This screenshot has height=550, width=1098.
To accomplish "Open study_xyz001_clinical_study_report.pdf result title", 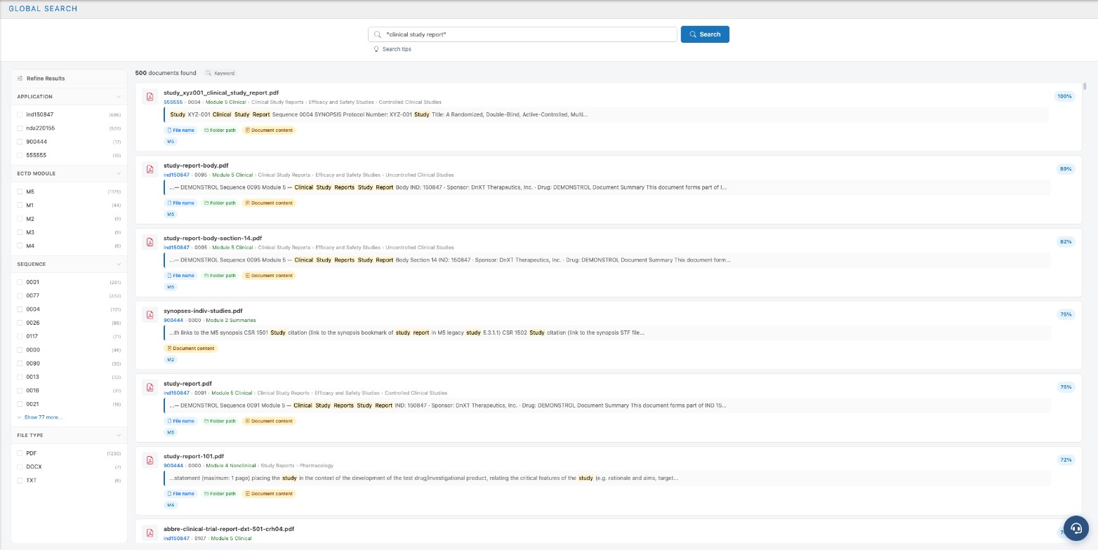I will pyautogui.click(x=221, y=93).
